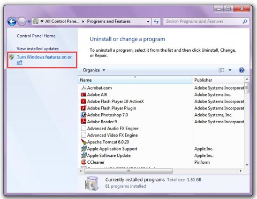Select Adobe Photoshop 7.0 entry
Viewport: 257px width, 199px height.
pyautogui.click(x=108, y=115)
